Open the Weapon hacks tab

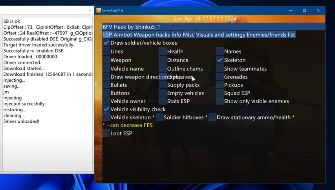pos(152,35)
